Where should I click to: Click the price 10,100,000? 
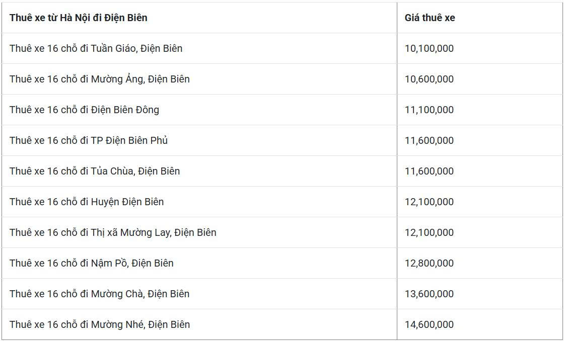(x=429, y=48)
